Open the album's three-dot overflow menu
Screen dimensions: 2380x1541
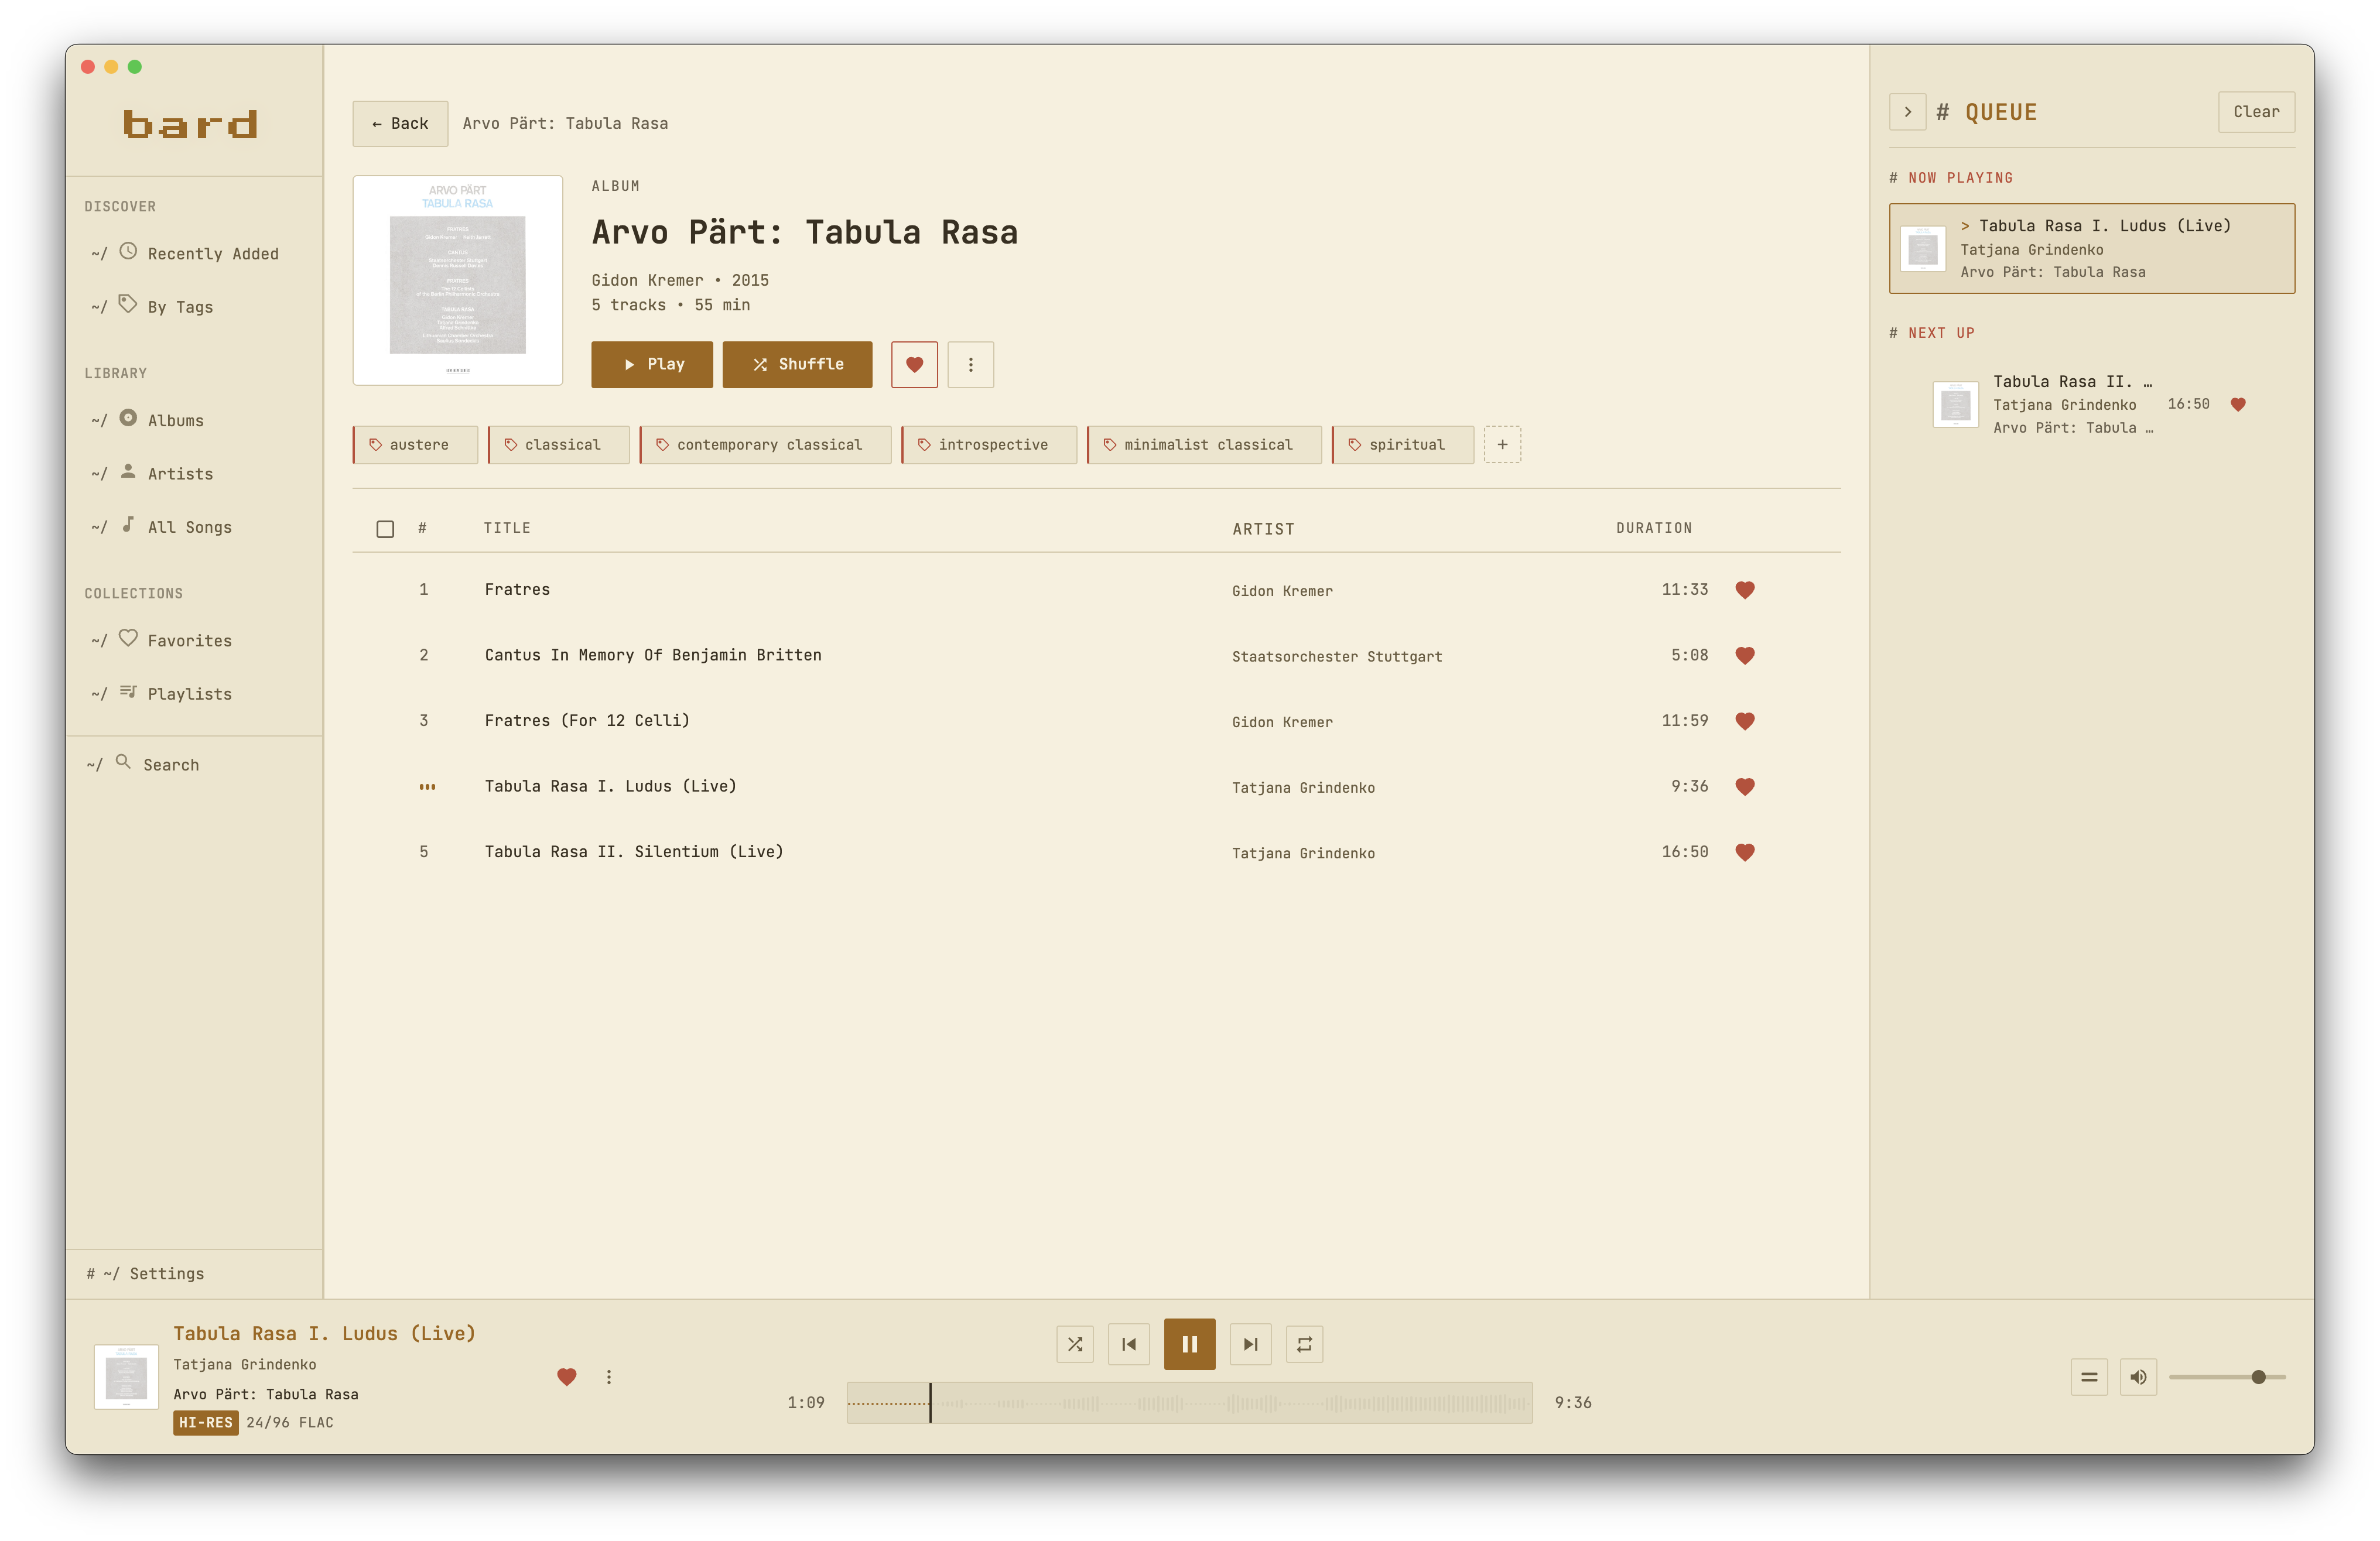pyautogui.click(x=970, y=364)
